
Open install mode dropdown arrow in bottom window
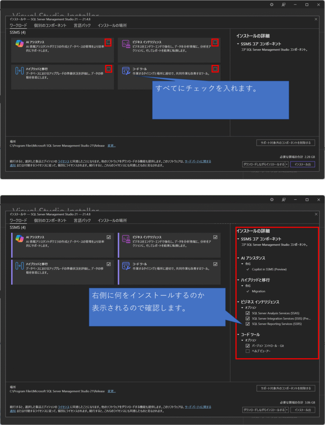coord(287,410)
